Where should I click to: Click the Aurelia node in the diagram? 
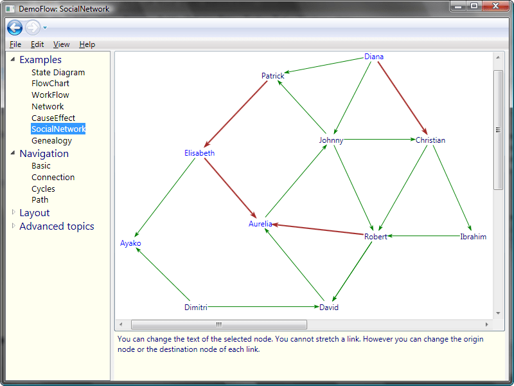tap(261, 224)
